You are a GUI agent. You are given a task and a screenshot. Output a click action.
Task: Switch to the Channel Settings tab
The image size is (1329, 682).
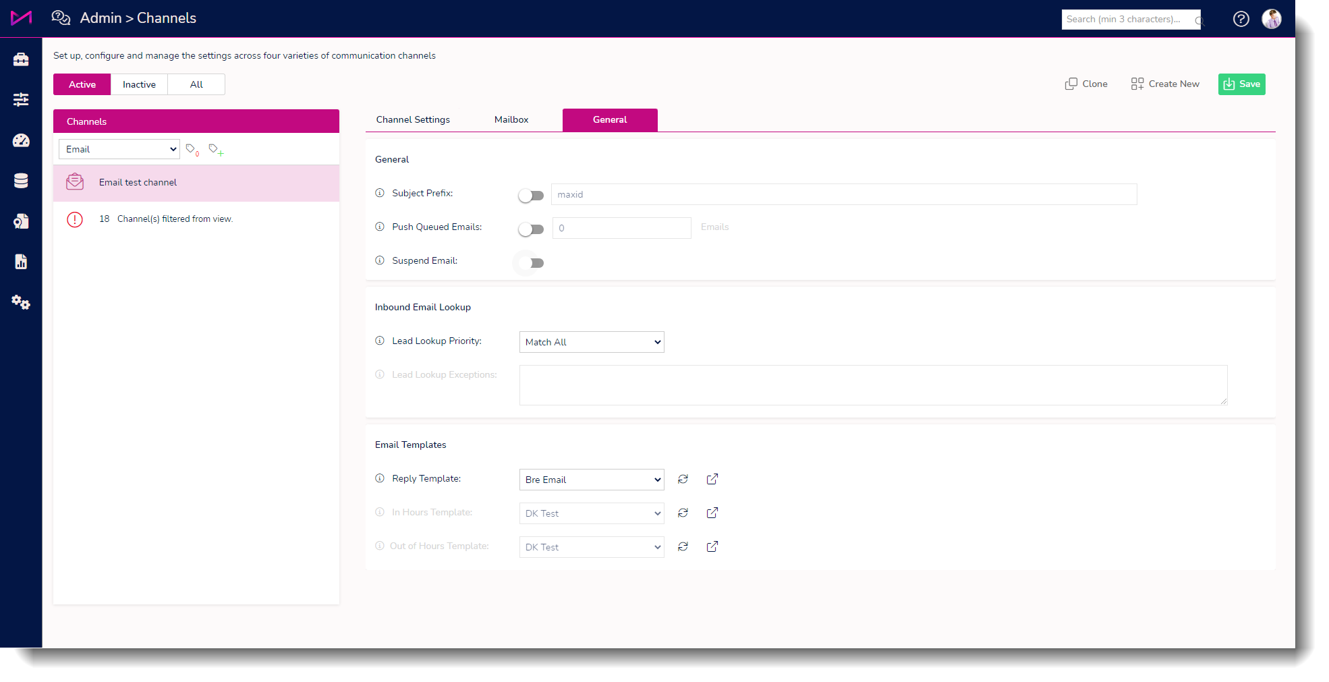(x=413, y=119)
